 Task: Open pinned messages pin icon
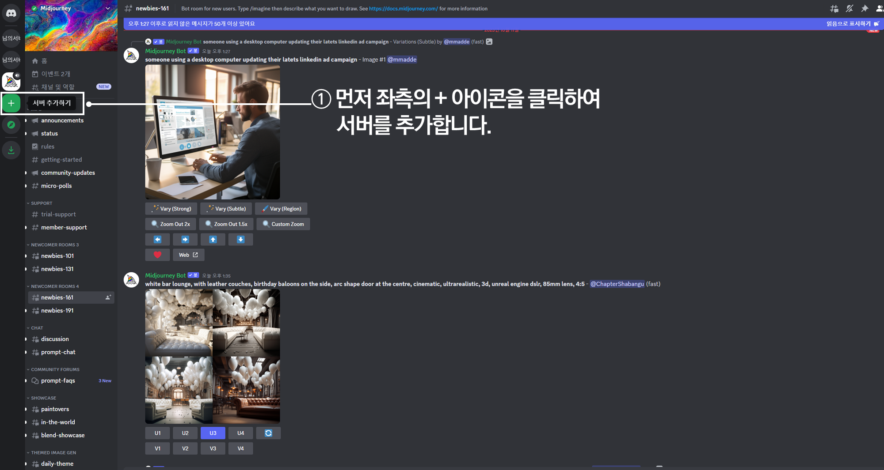point(865,8)
